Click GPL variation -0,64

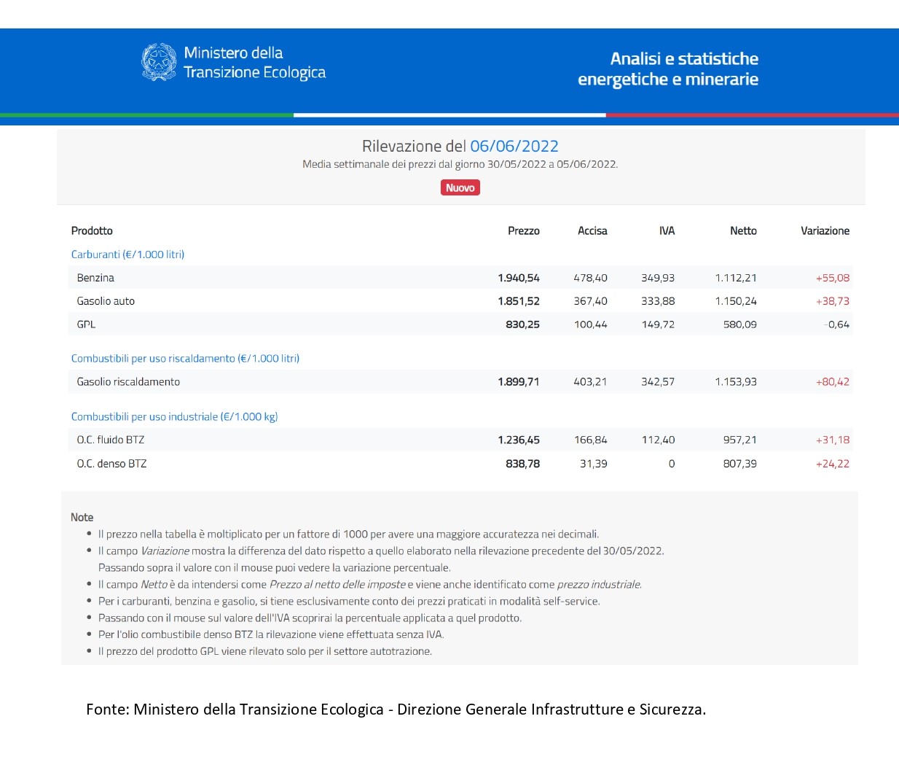837,324
